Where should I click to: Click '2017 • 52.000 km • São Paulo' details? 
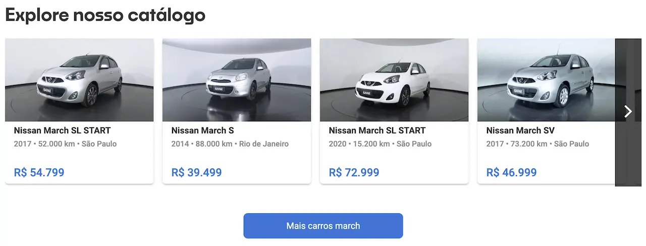click(65, 144)
